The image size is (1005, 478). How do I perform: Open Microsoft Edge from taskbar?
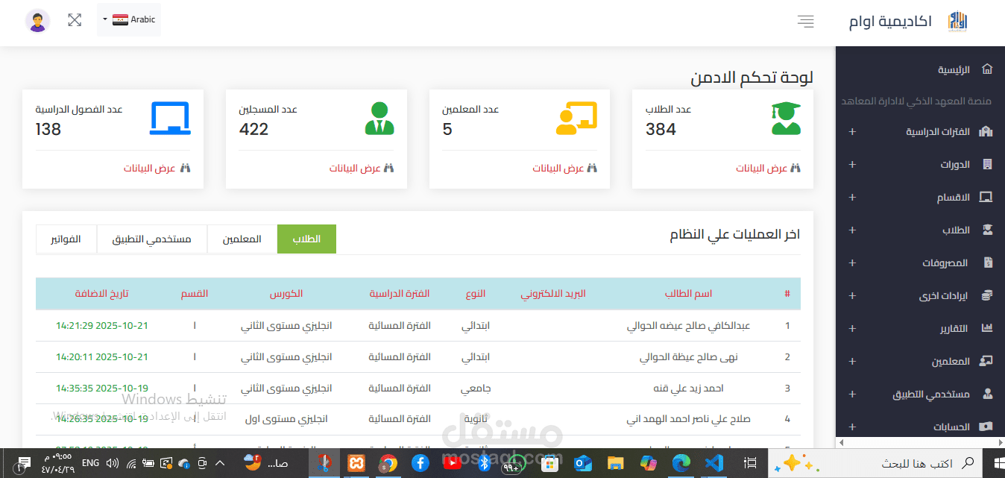(x=681, y=464)
